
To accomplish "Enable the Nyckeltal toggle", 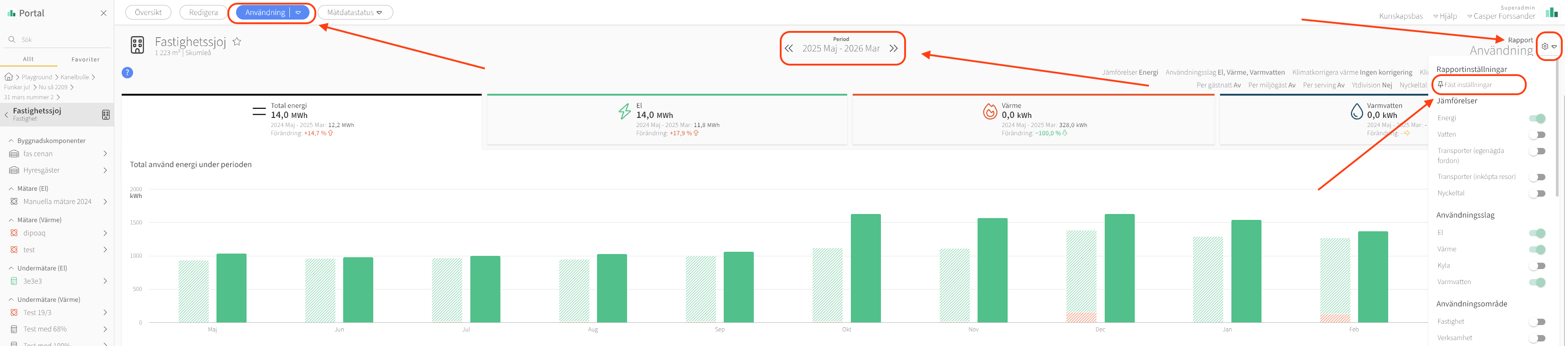I will click(1537, 193).
